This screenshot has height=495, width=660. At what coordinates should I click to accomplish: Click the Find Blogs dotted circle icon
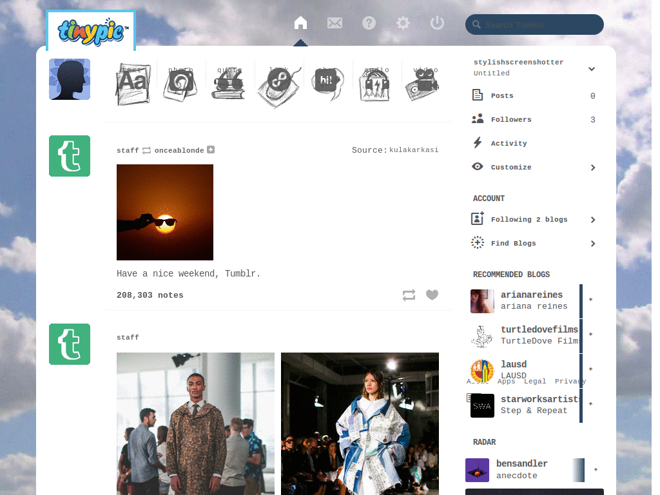pos(478,242)
